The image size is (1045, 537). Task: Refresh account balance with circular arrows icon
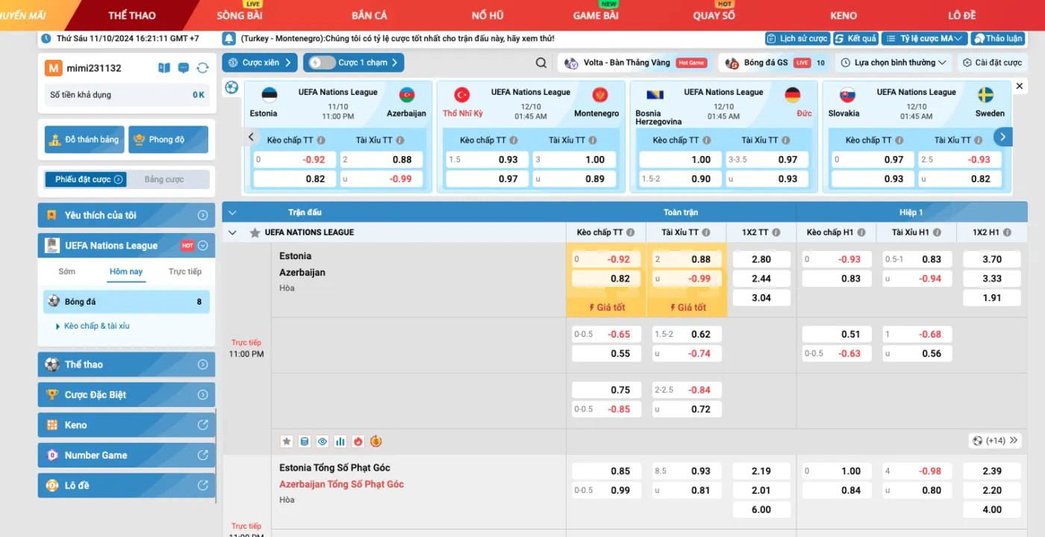(x=202, y=68)
